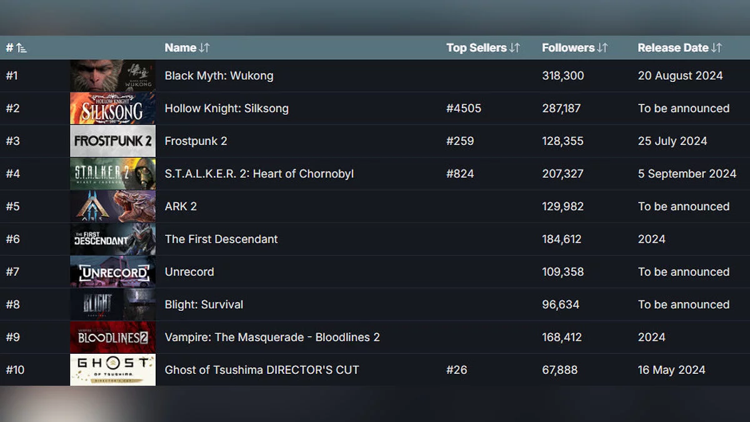Open Vampire: The Masquerade - Bloodlines 2 link
750x422 pixels.
(x=272, y=337)
